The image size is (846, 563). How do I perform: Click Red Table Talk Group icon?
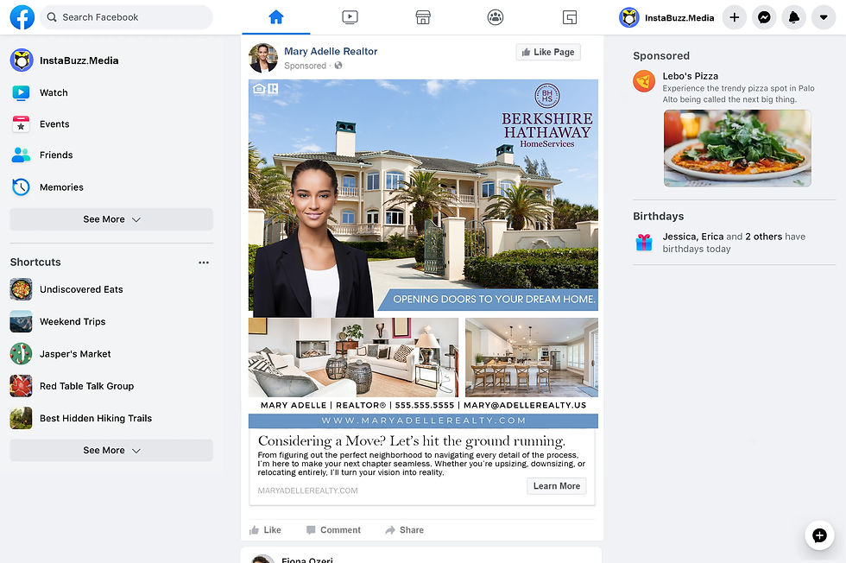click(x=21, y=386)
